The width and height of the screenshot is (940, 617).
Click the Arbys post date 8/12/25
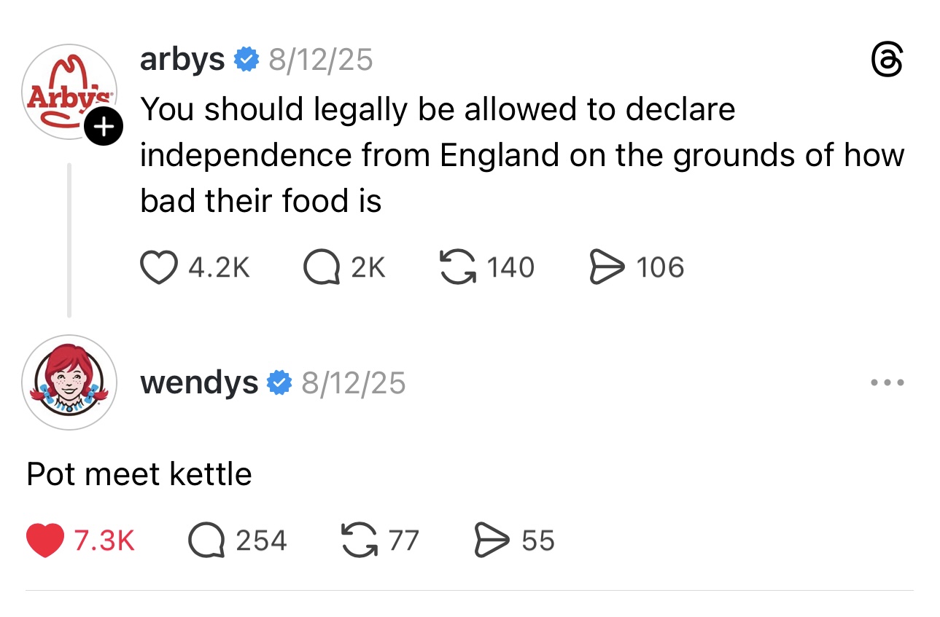[321, 60]
